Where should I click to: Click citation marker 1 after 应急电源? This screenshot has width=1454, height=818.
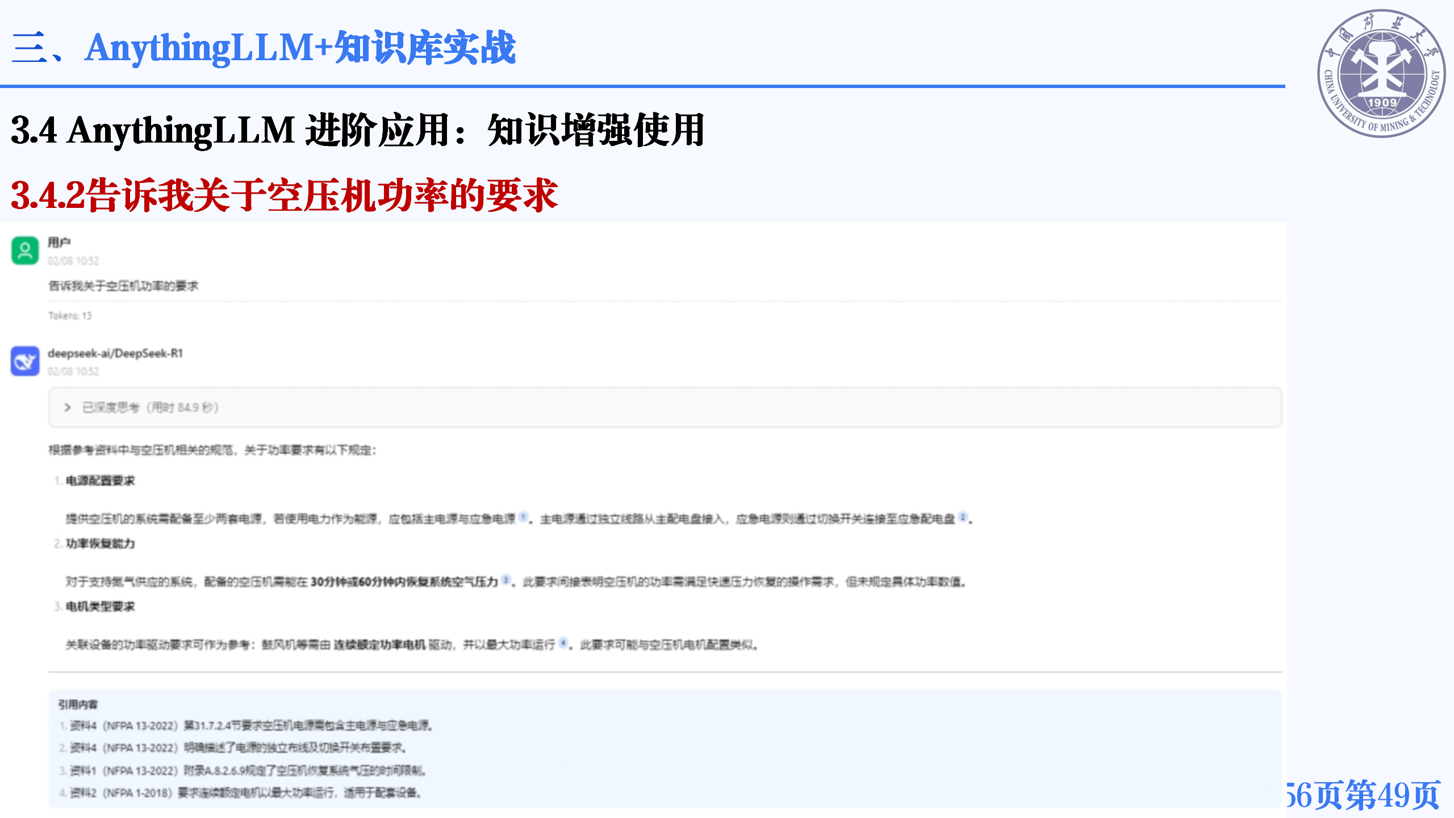(x=523, y=516)
